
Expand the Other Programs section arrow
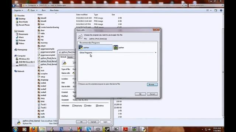click(156, 52)
